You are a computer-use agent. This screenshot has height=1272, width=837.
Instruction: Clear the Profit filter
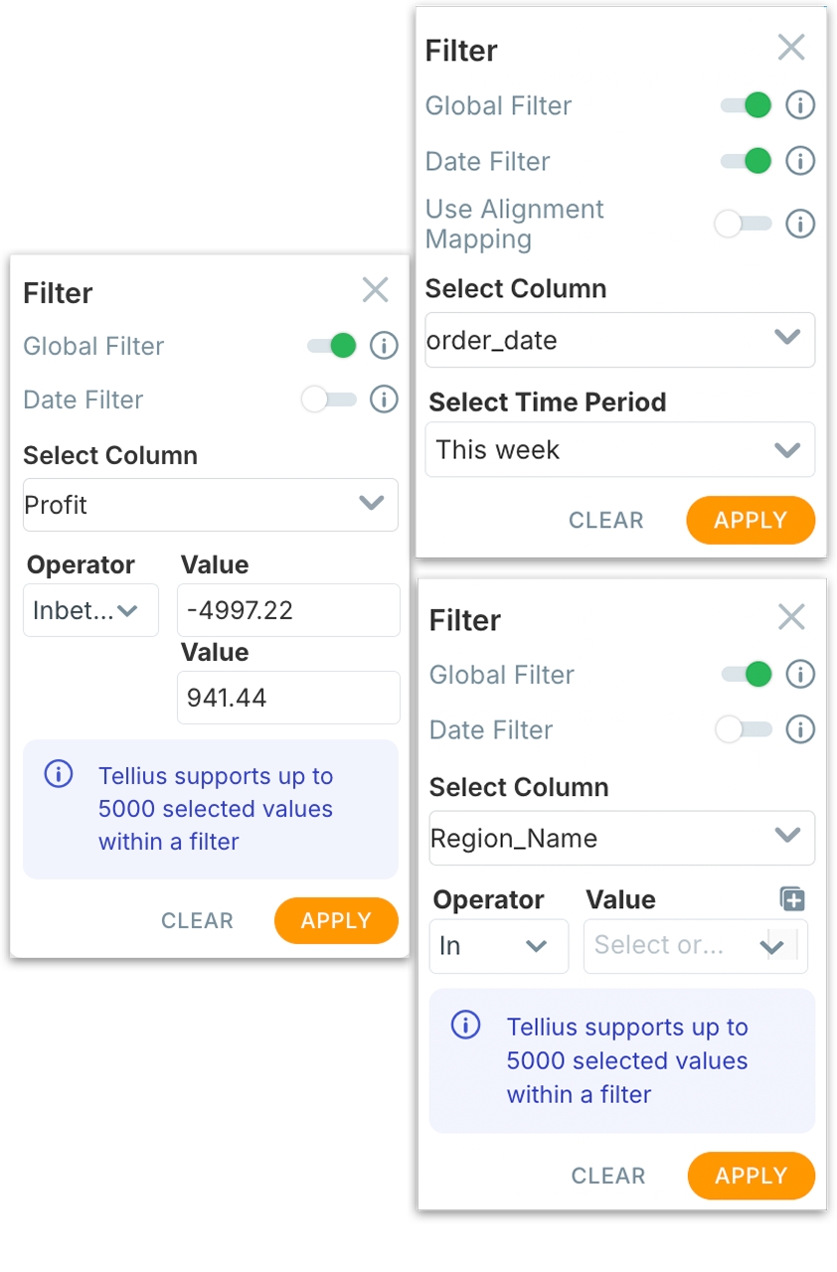[197, 920]
